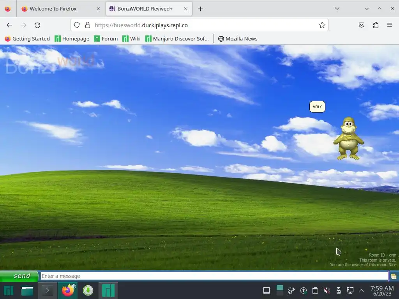Open the tracking protection shield icon
This screenshot has width=399, height=299.
click(x=77, y=25)
